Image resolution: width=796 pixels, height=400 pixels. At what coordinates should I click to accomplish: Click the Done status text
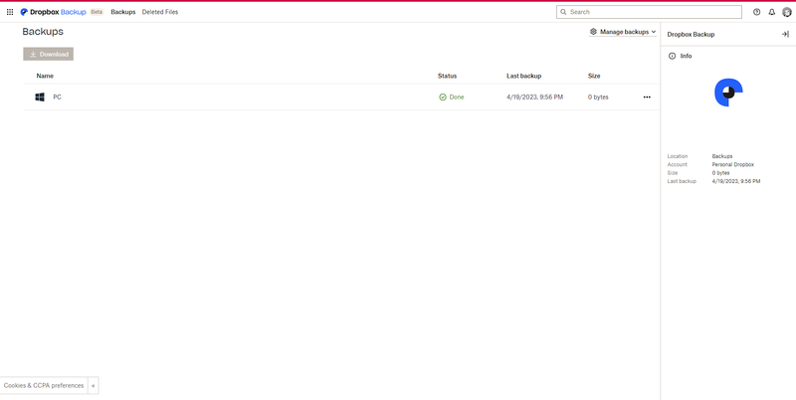[x=457, y=97]
